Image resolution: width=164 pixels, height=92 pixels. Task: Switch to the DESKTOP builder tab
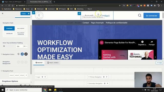point(39,63)
